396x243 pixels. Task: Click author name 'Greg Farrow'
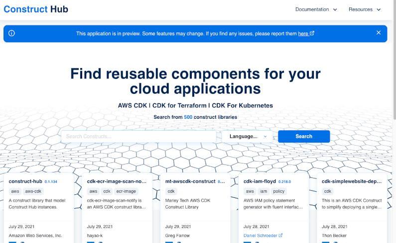pos(177,236)
